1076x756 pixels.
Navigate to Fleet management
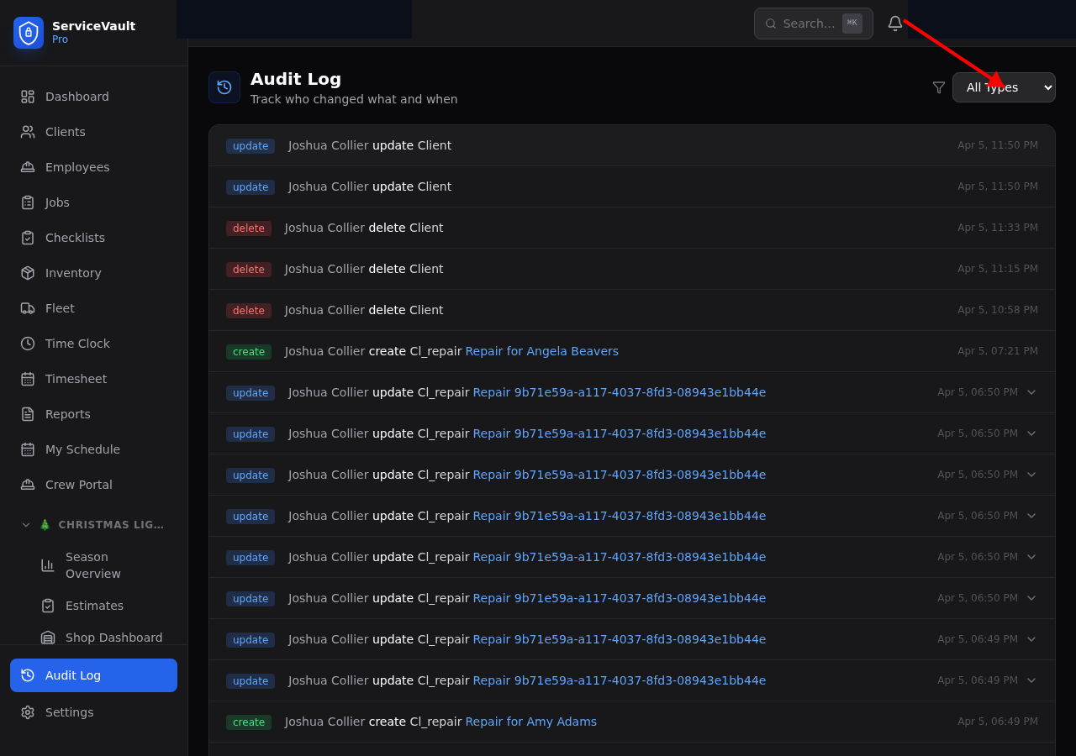[x=59, y=308]
